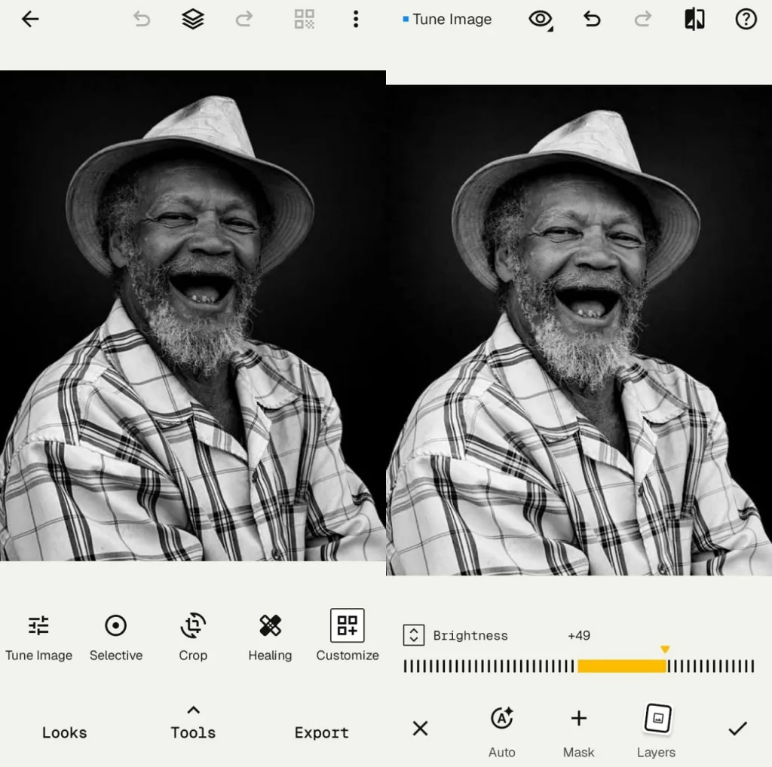The height and width of the screenshot is (767, 772).
Task: Redo in Tune Image top bar
Action: point(642,19)
